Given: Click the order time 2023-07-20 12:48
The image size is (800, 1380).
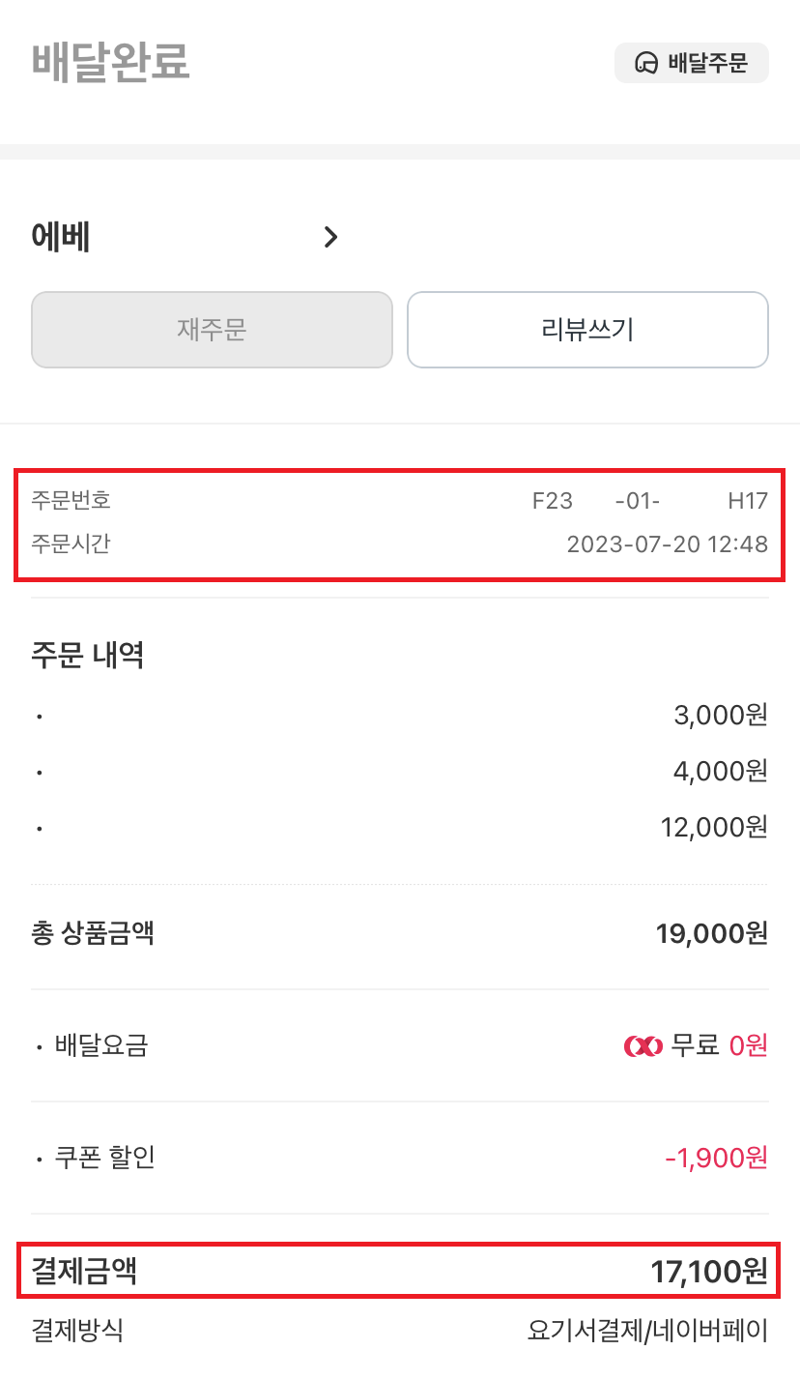Looking at the screenshot, I should coord(668,543).
